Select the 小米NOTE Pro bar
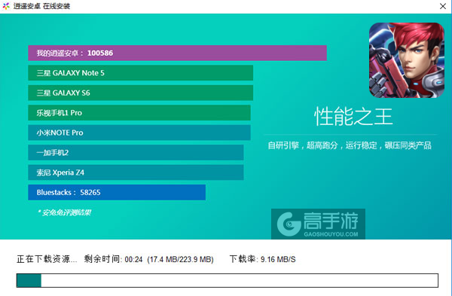 tap(139, 133)
